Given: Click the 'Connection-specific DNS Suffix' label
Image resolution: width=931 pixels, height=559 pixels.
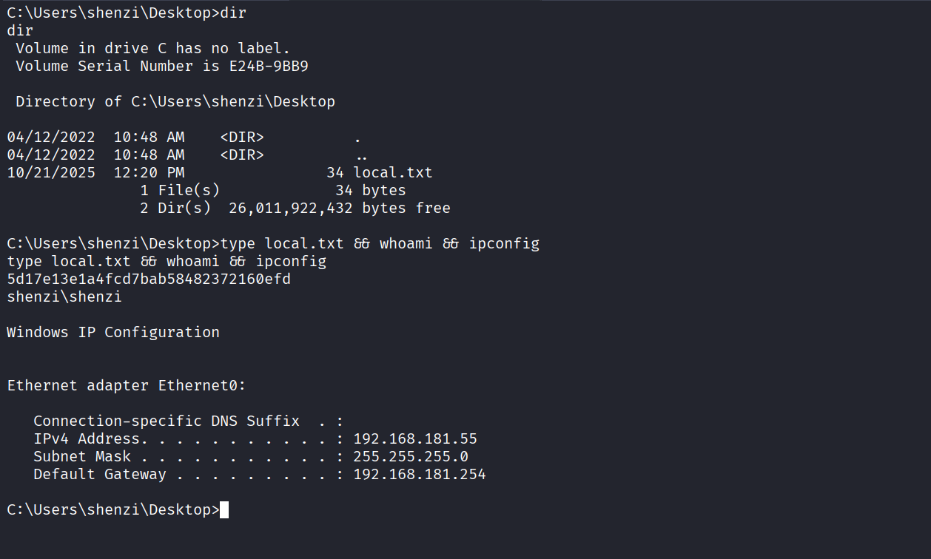Looking at the screenshot, I should point(167,421).
